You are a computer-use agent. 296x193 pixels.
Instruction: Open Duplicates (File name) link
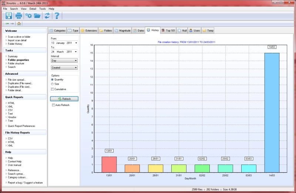coord(20,83)
